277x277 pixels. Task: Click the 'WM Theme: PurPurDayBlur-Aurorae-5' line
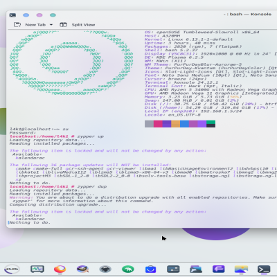193,64
